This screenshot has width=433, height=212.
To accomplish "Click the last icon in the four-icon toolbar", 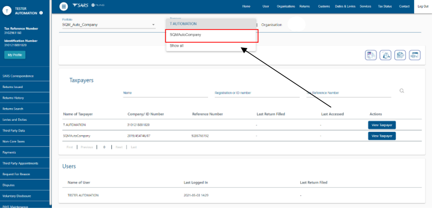I will [x=414, y=55].
